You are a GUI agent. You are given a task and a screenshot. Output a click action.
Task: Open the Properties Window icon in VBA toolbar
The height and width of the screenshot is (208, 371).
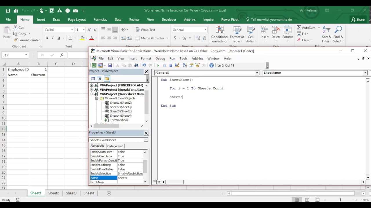tap(191, 66)
